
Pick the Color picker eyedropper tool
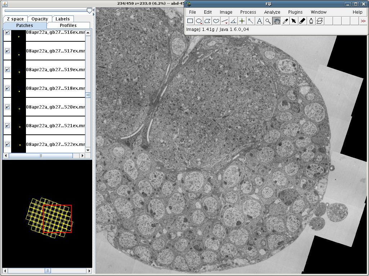click(285, 21)
